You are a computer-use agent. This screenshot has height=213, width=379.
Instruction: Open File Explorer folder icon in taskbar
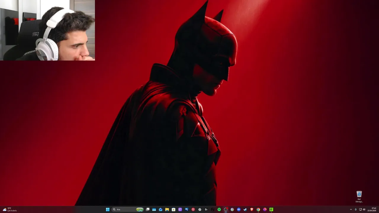(167, 209)
